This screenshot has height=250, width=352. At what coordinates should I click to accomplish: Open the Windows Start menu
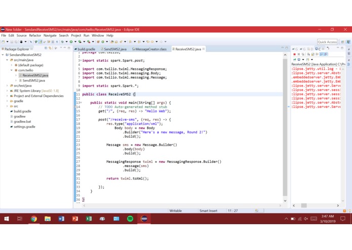pos(7,219)
